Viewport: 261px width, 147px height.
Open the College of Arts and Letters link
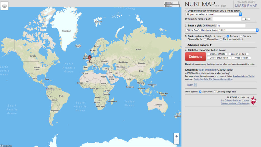(x=235, y=100)
